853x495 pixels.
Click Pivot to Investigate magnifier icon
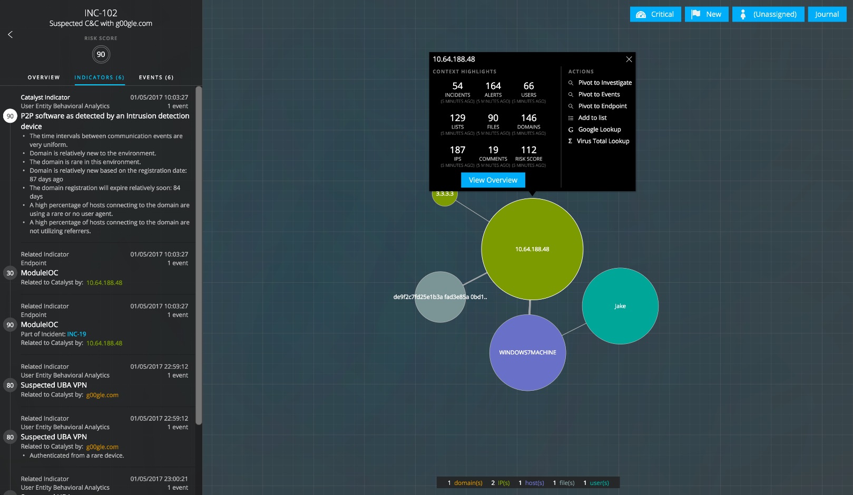click(x=571, y=83)
